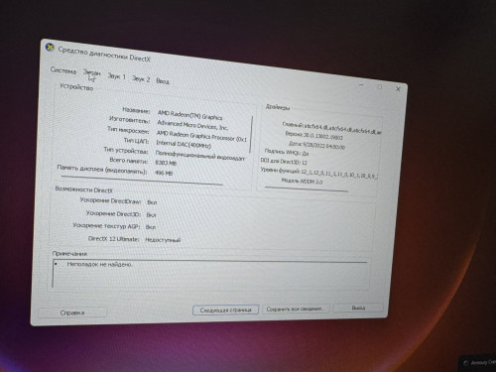Click the device info vertical scrollbar

(251, 134)
